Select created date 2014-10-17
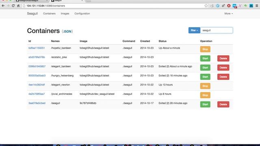Viewport: 260px width, 146px height. (147, 103)
